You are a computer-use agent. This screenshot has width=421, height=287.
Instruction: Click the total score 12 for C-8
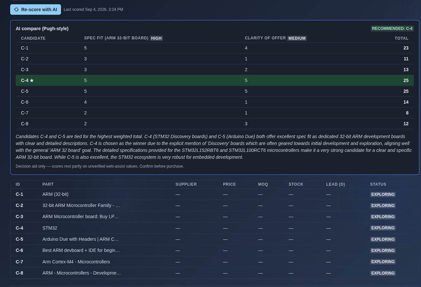[406, 124]
